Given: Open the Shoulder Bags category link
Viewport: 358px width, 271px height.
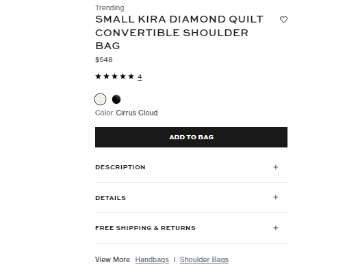Looking at the screenshot, I should pos(204,259).
